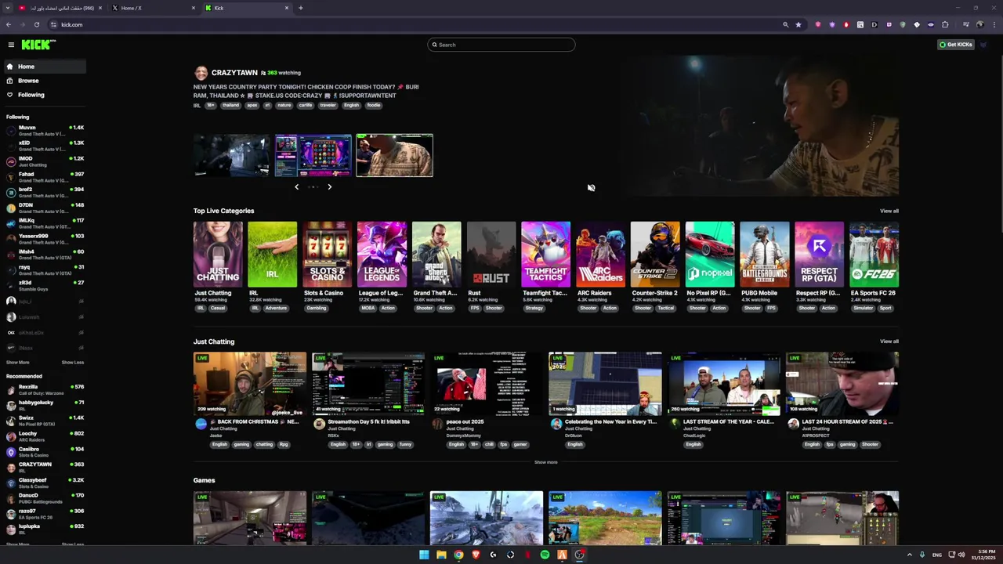Open xEID channel in Following list

point(45,146)
